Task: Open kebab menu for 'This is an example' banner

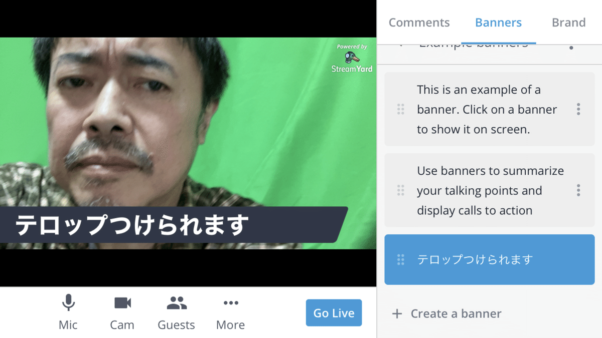Action: [578, 109]
